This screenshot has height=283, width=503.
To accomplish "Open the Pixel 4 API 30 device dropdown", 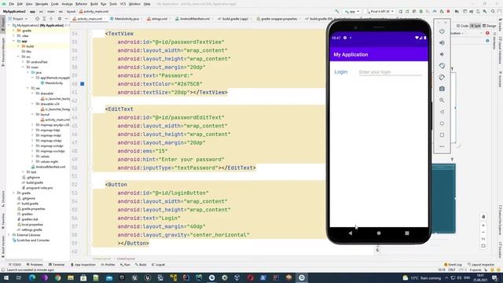I will pos(380,11).
